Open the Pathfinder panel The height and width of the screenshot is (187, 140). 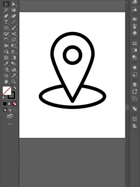pyautogui.click(x=135, y=109)
